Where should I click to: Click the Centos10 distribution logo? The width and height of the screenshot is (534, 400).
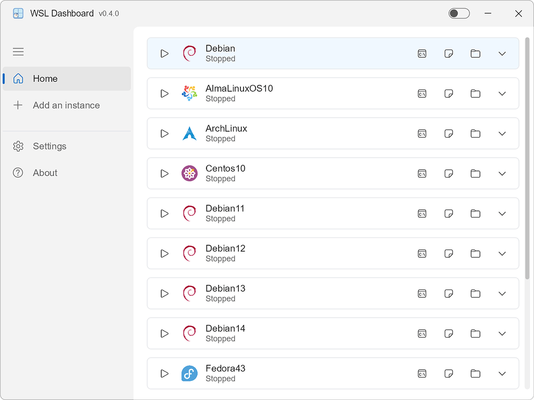189,173
